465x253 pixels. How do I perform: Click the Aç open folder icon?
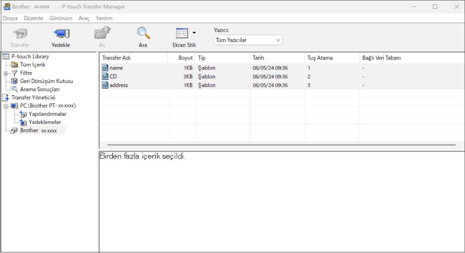click(102, 33)
